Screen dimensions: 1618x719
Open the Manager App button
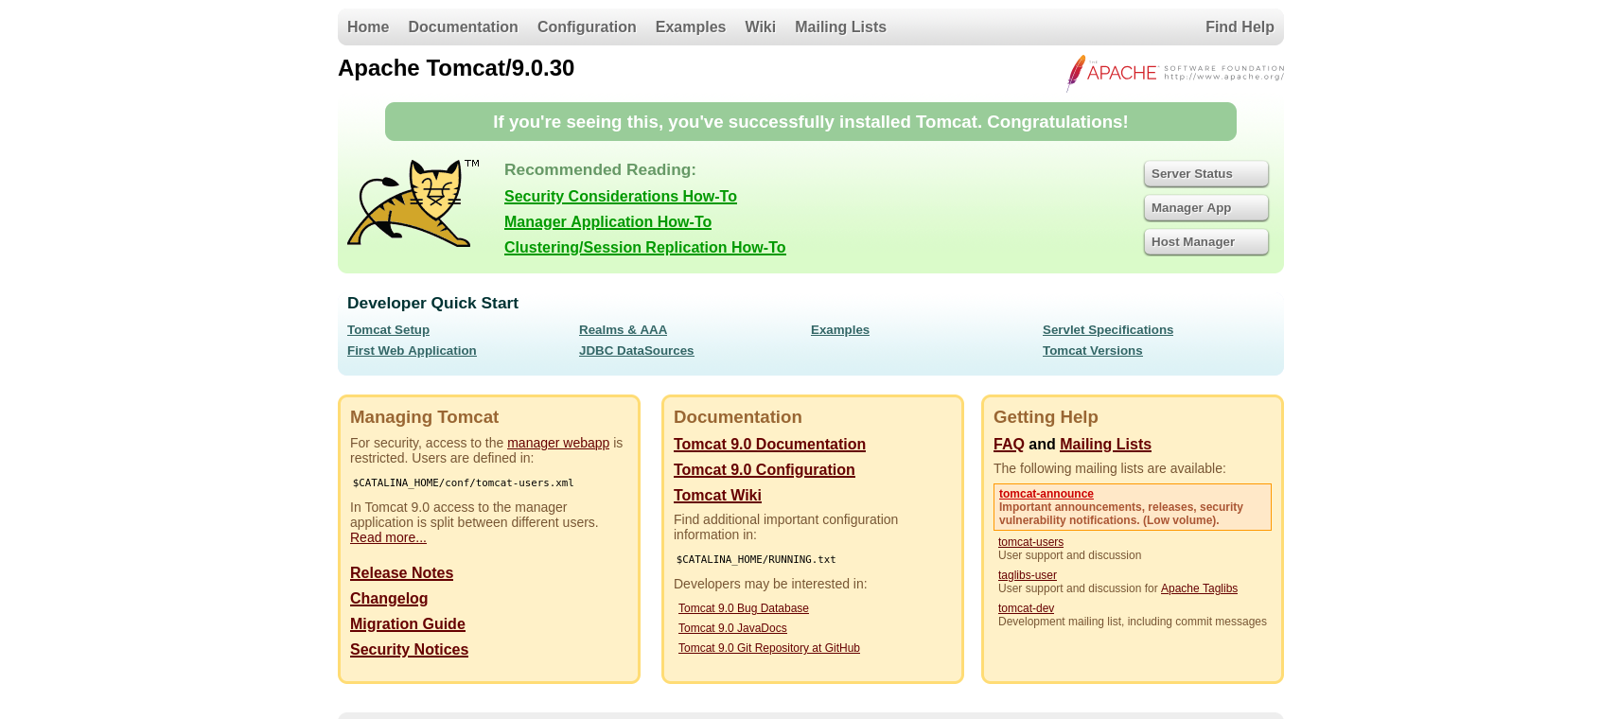[1205, 208]
